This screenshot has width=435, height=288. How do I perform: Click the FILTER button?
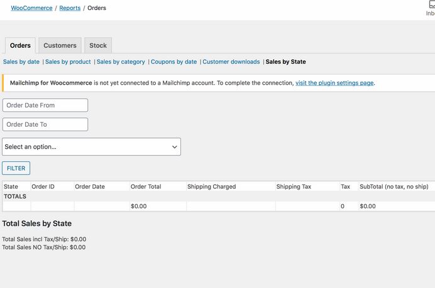16,168
